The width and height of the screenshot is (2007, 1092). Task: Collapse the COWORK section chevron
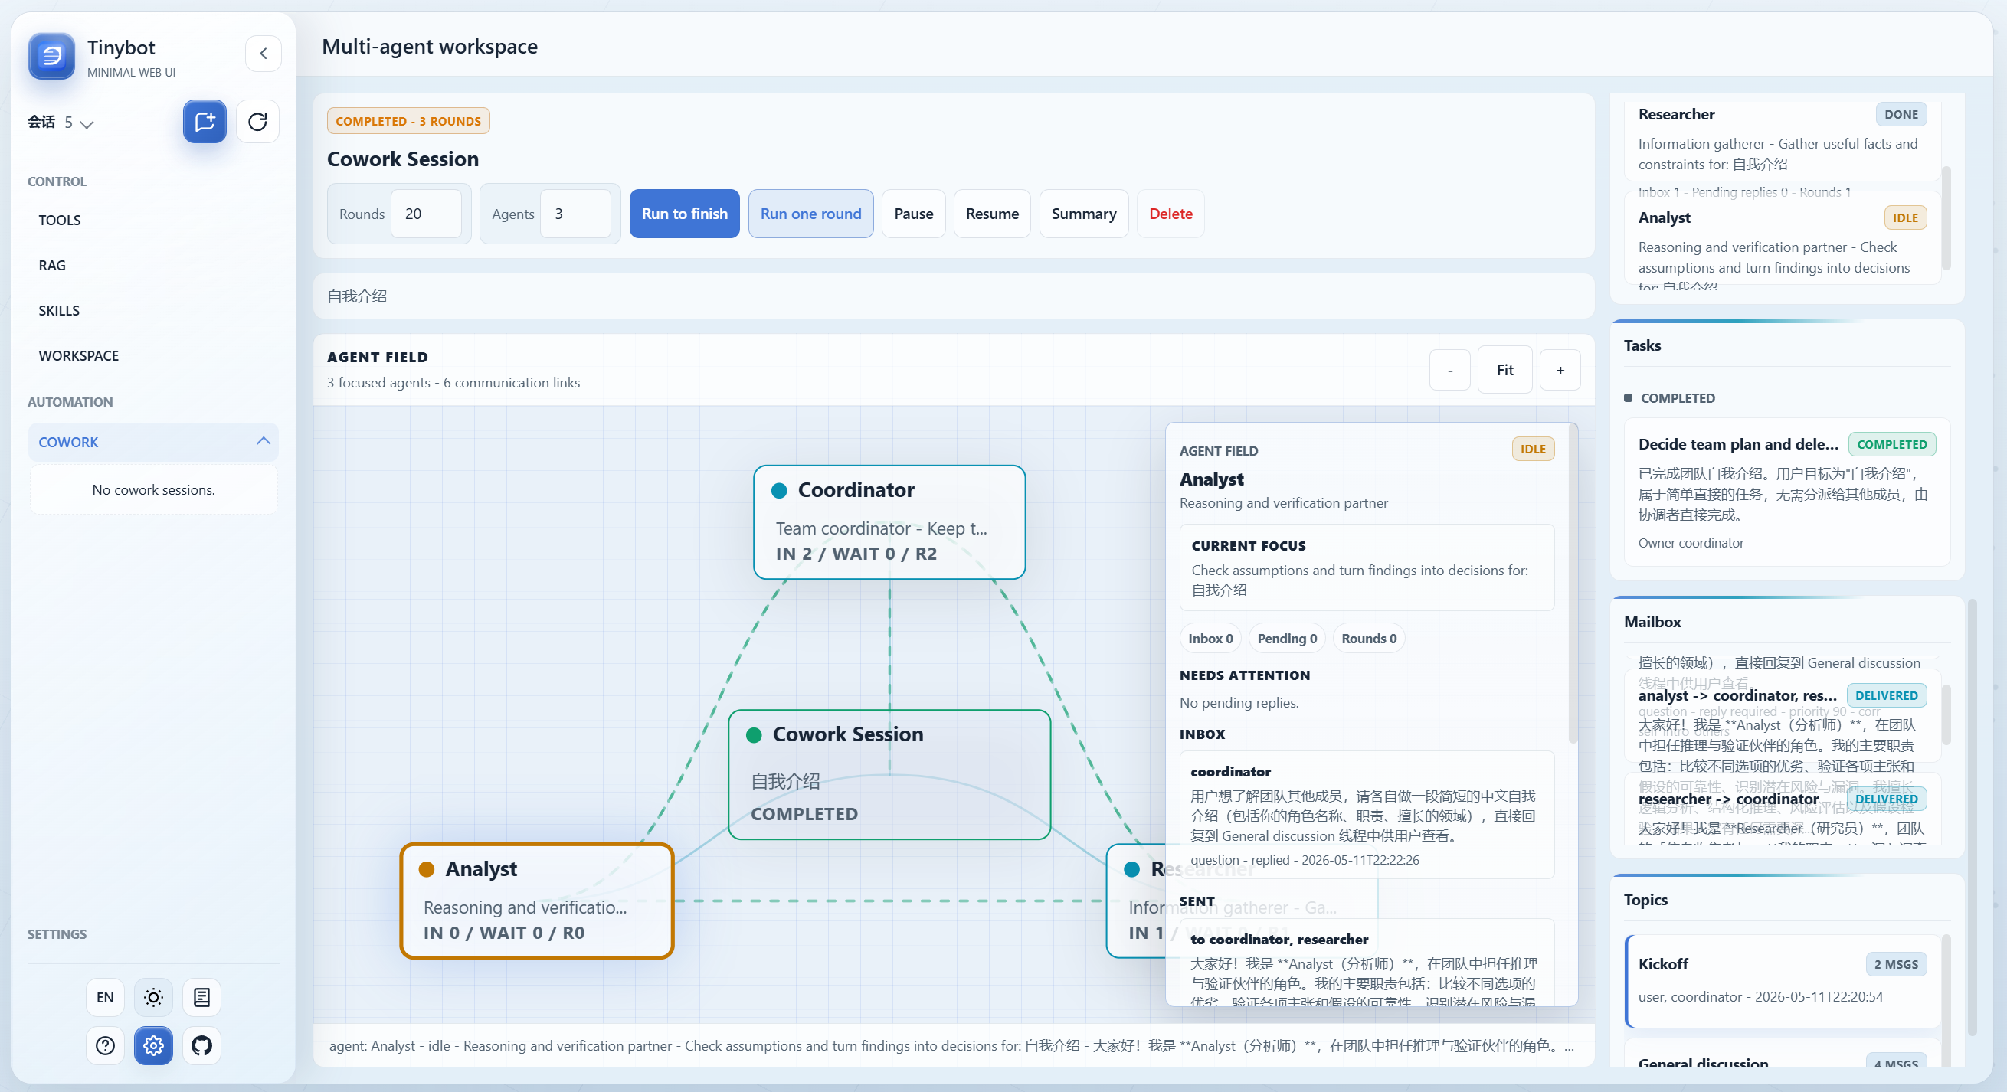tap(264, 441)
